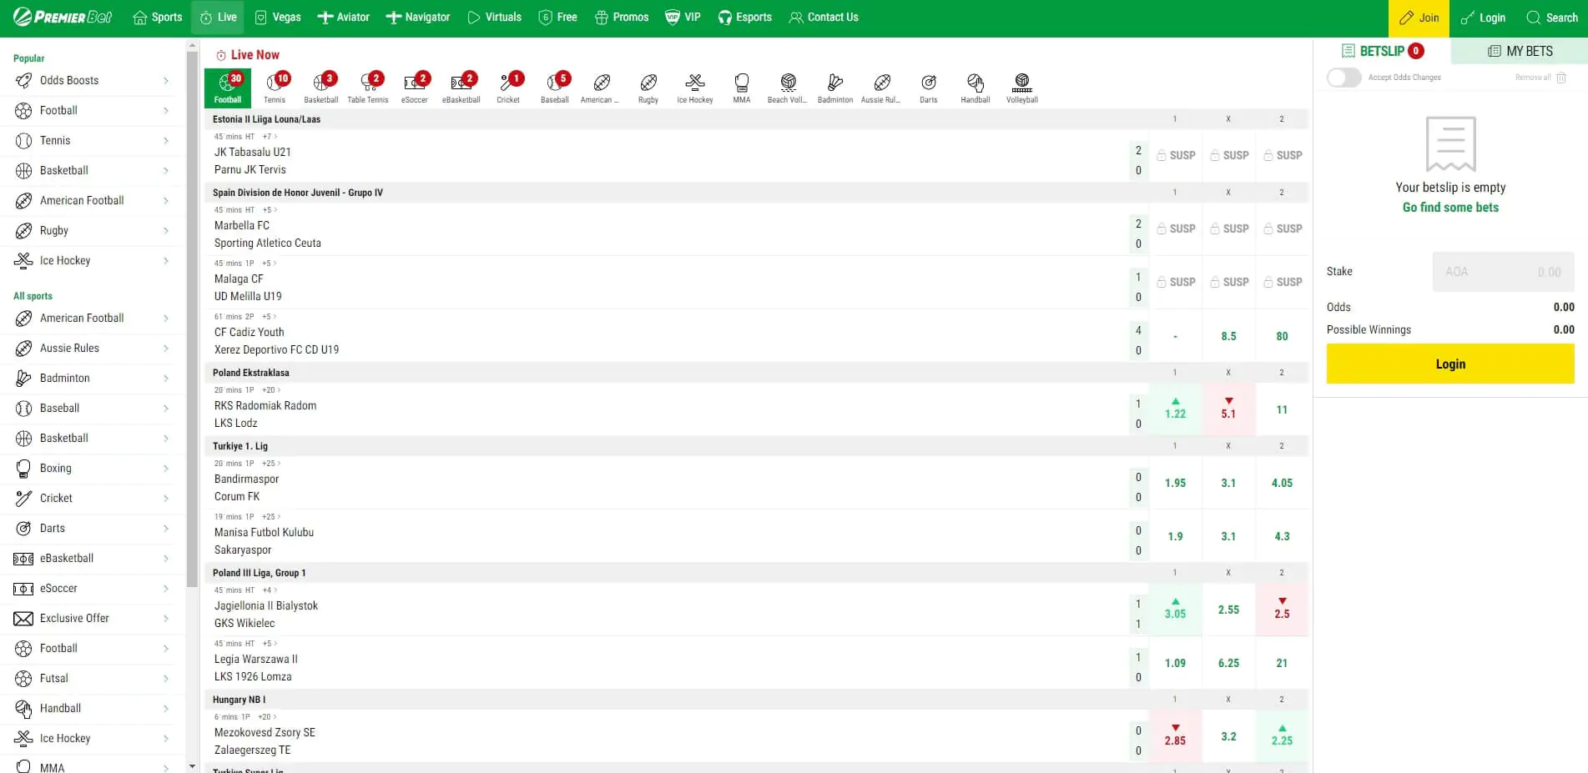Open Odds Boosts in the sidebar

click(x=70, y=80)
